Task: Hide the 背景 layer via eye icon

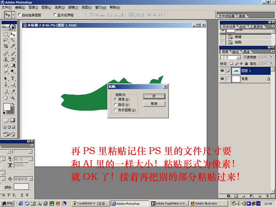Action: click(x=222, y=79)
